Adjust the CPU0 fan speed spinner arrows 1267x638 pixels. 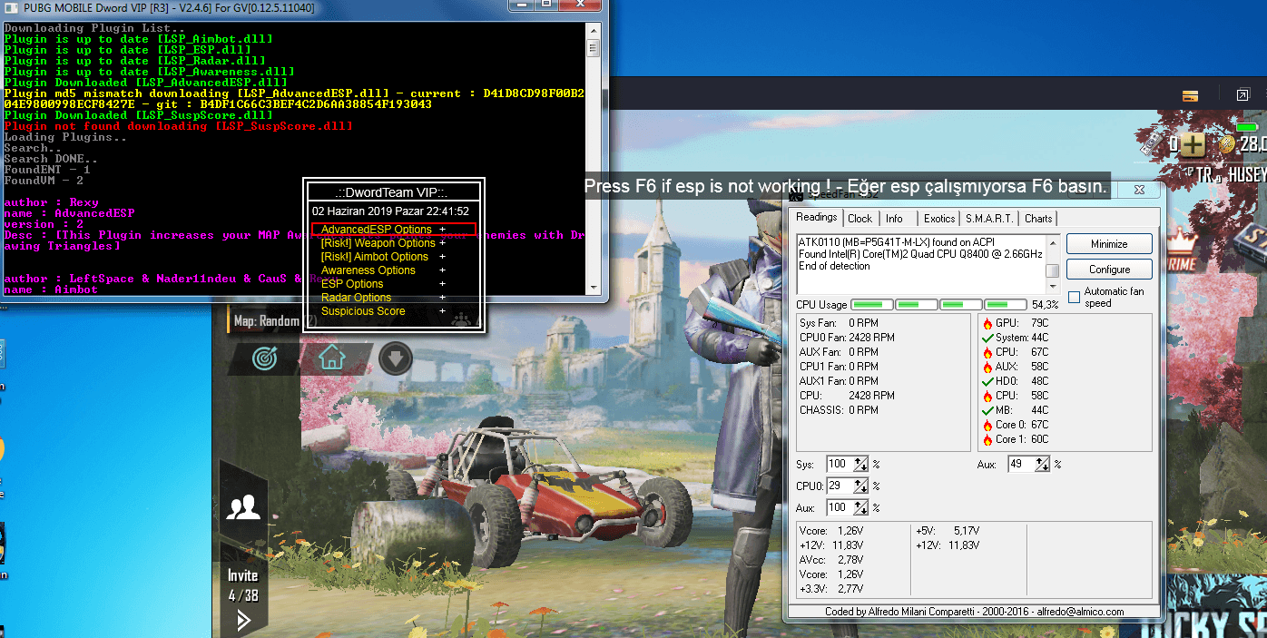[861, 486]
